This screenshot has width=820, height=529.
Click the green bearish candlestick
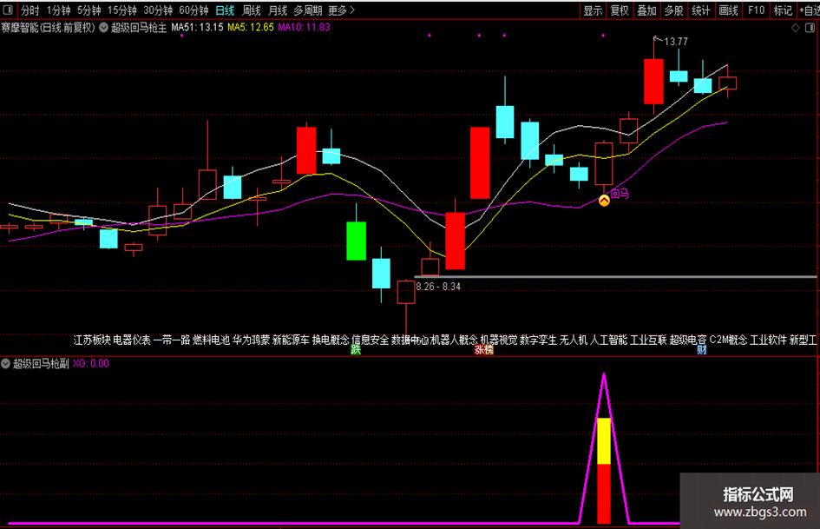tap(356, 241)
